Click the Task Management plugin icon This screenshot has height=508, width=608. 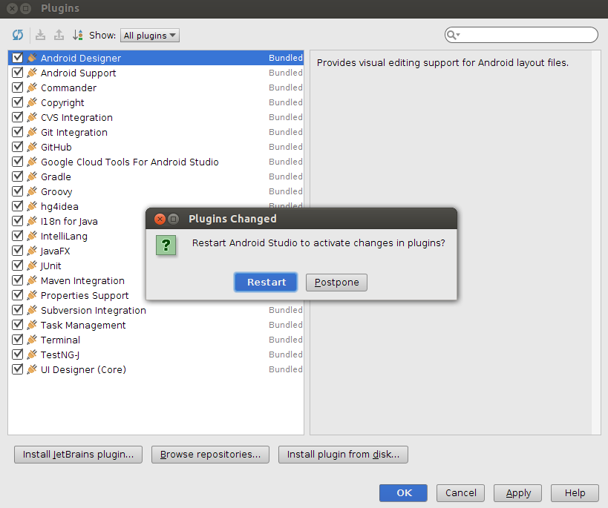(x=32, y=325)
